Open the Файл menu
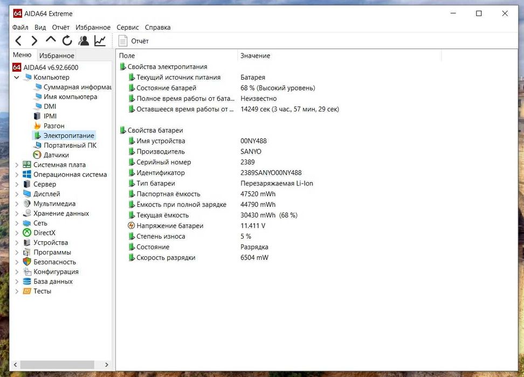 tap(20, 27)
